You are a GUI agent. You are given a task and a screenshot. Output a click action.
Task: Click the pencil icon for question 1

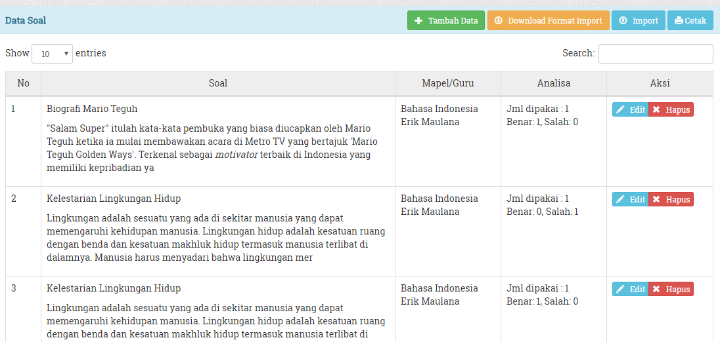coord(621,110)
